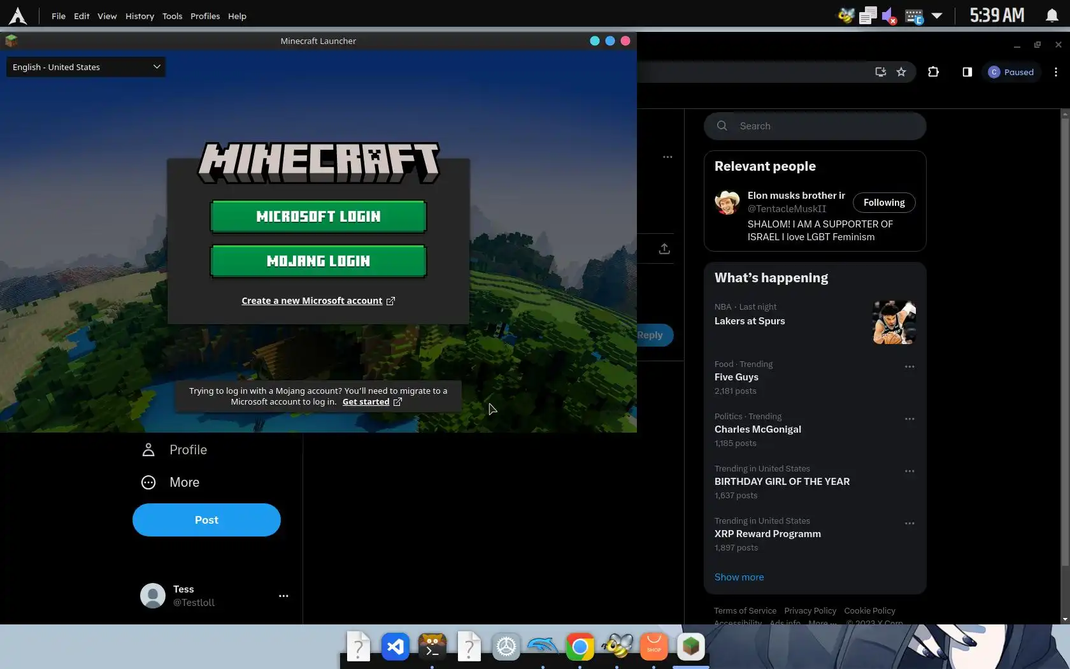This screenshot has width=1070, height=669.
Task: Expand the system tray dropdown arrow
Action: [937, 16]
